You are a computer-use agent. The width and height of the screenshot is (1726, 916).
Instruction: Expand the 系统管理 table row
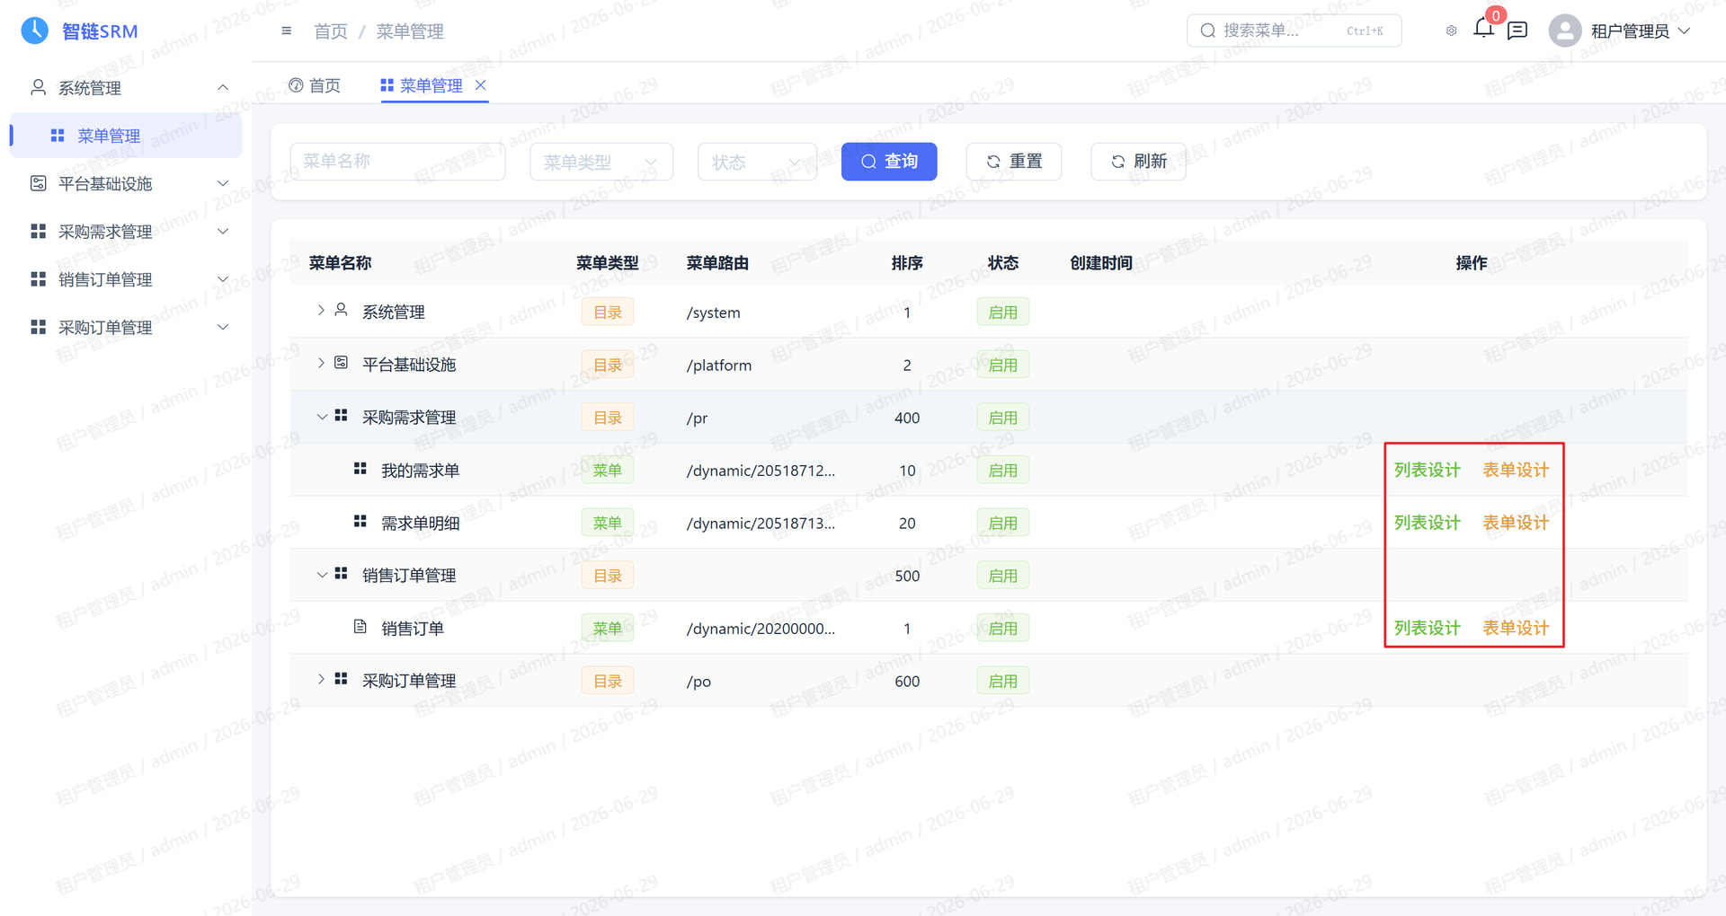click(321, 310)
